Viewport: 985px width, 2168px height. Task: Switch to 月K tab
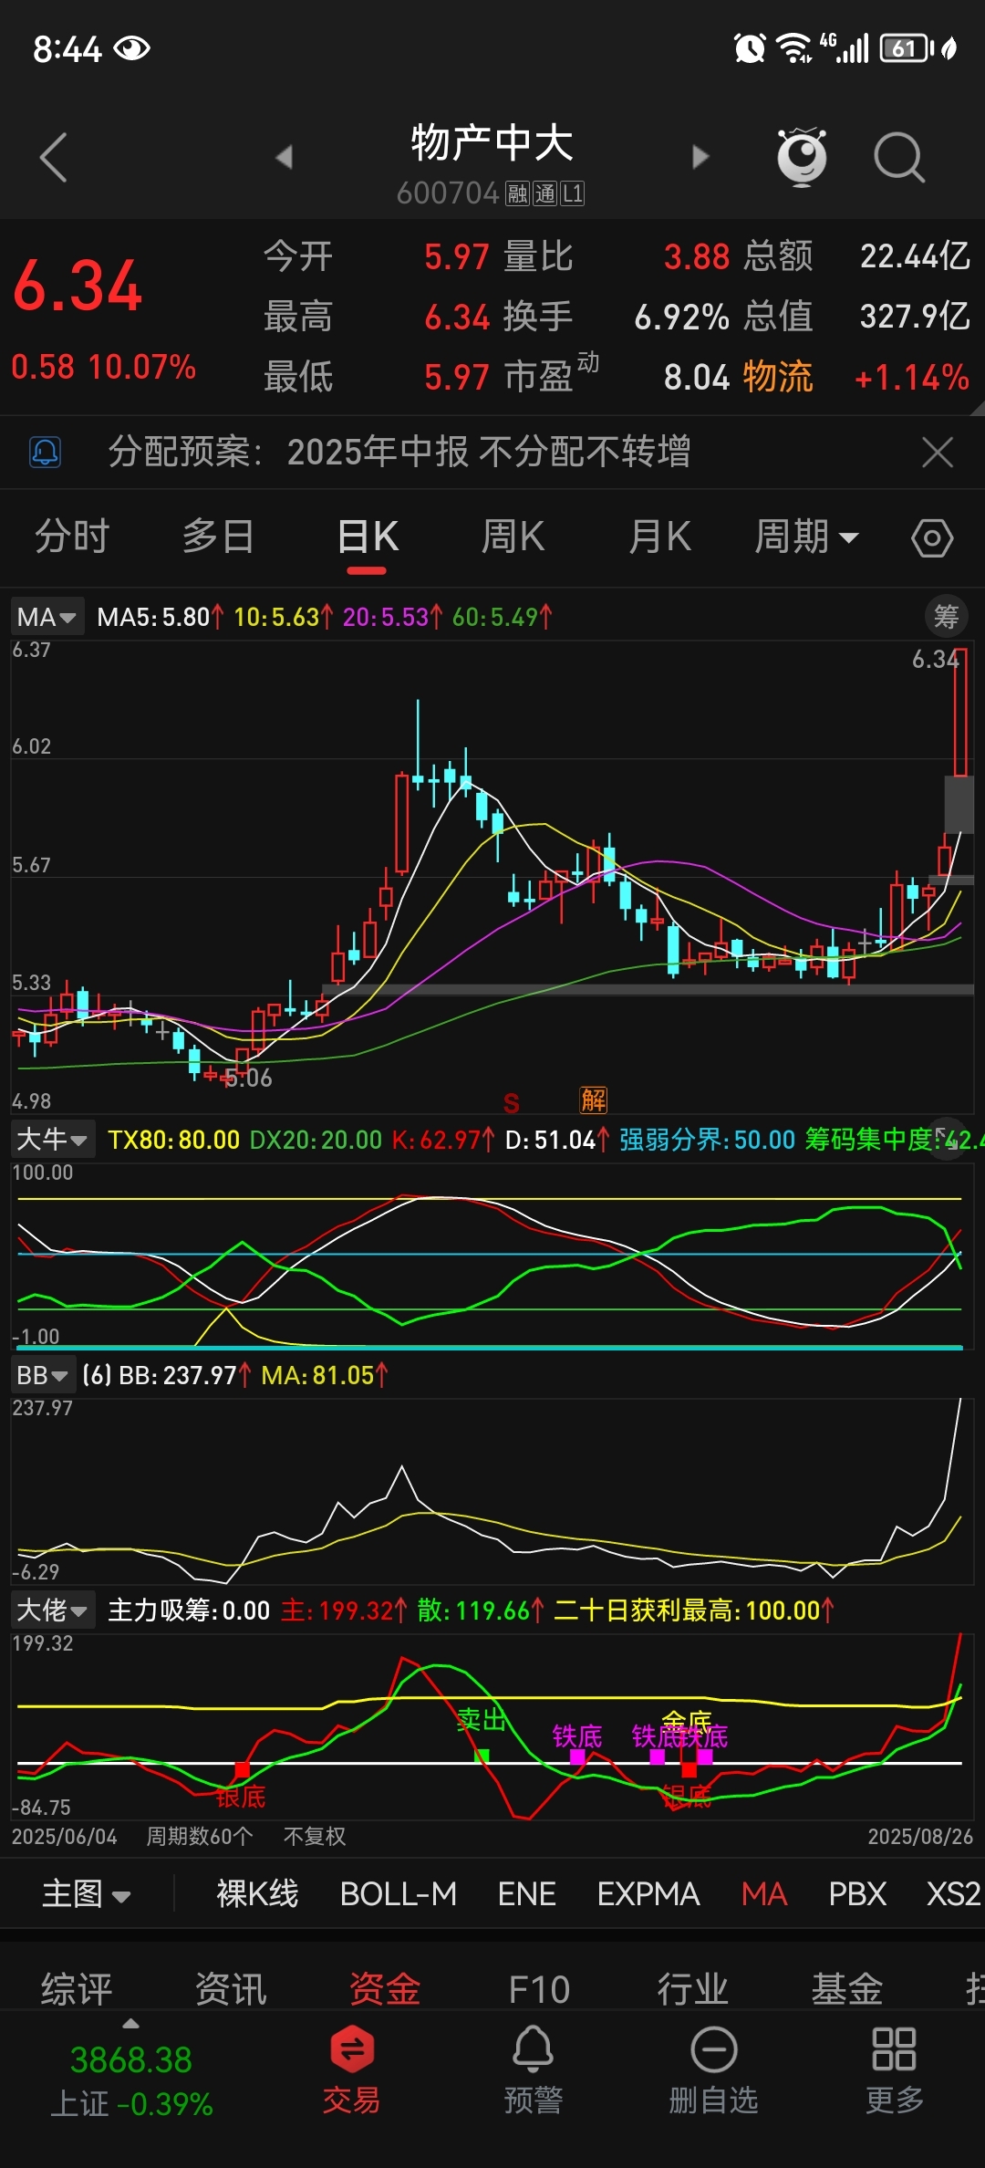pos(660,537)
